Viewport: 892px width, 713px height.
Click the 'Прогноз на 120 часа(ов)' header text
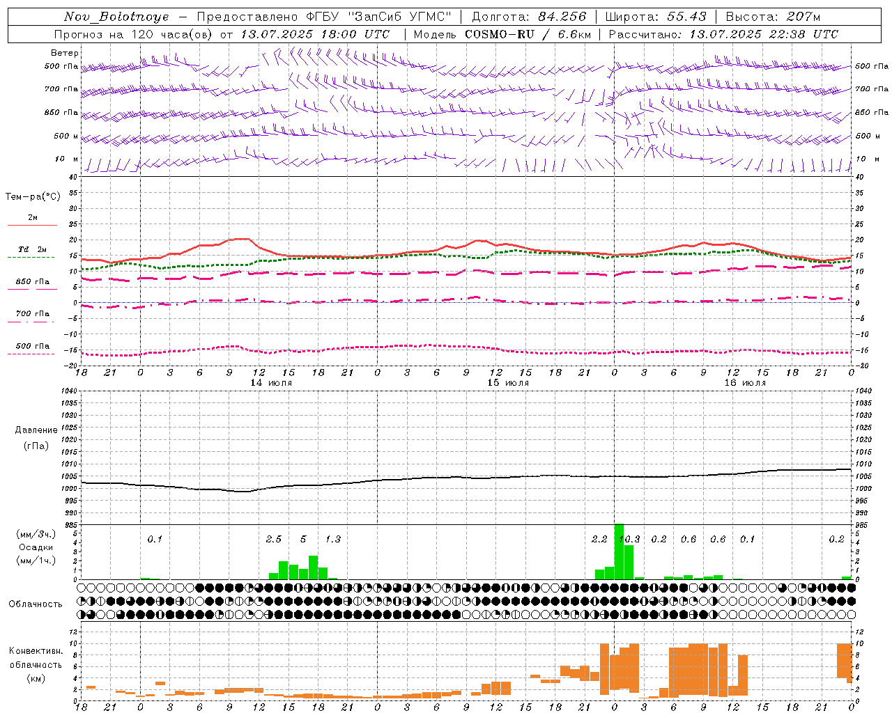(x=134, y=34)
